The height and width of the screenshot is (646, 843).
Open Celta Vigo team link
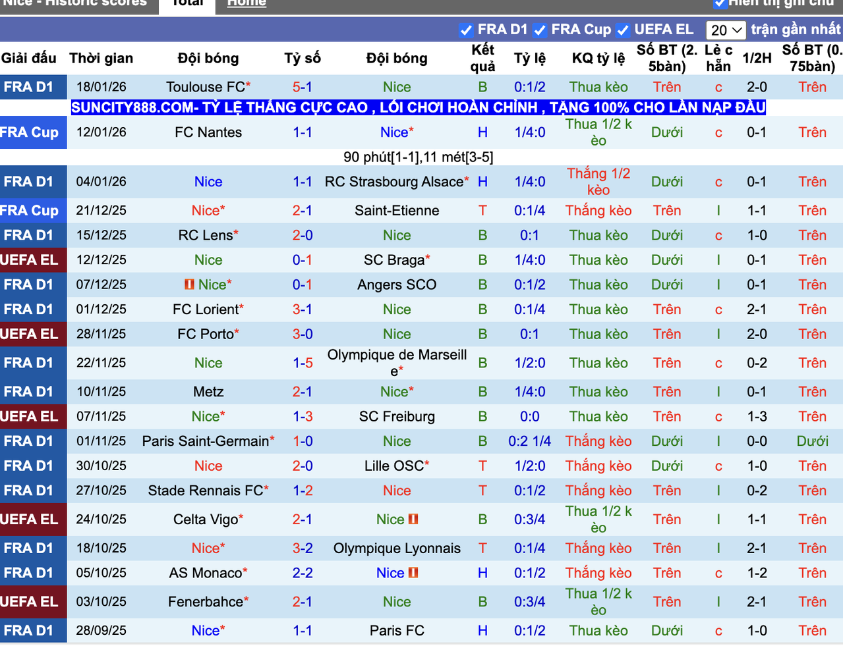[206, 520]
